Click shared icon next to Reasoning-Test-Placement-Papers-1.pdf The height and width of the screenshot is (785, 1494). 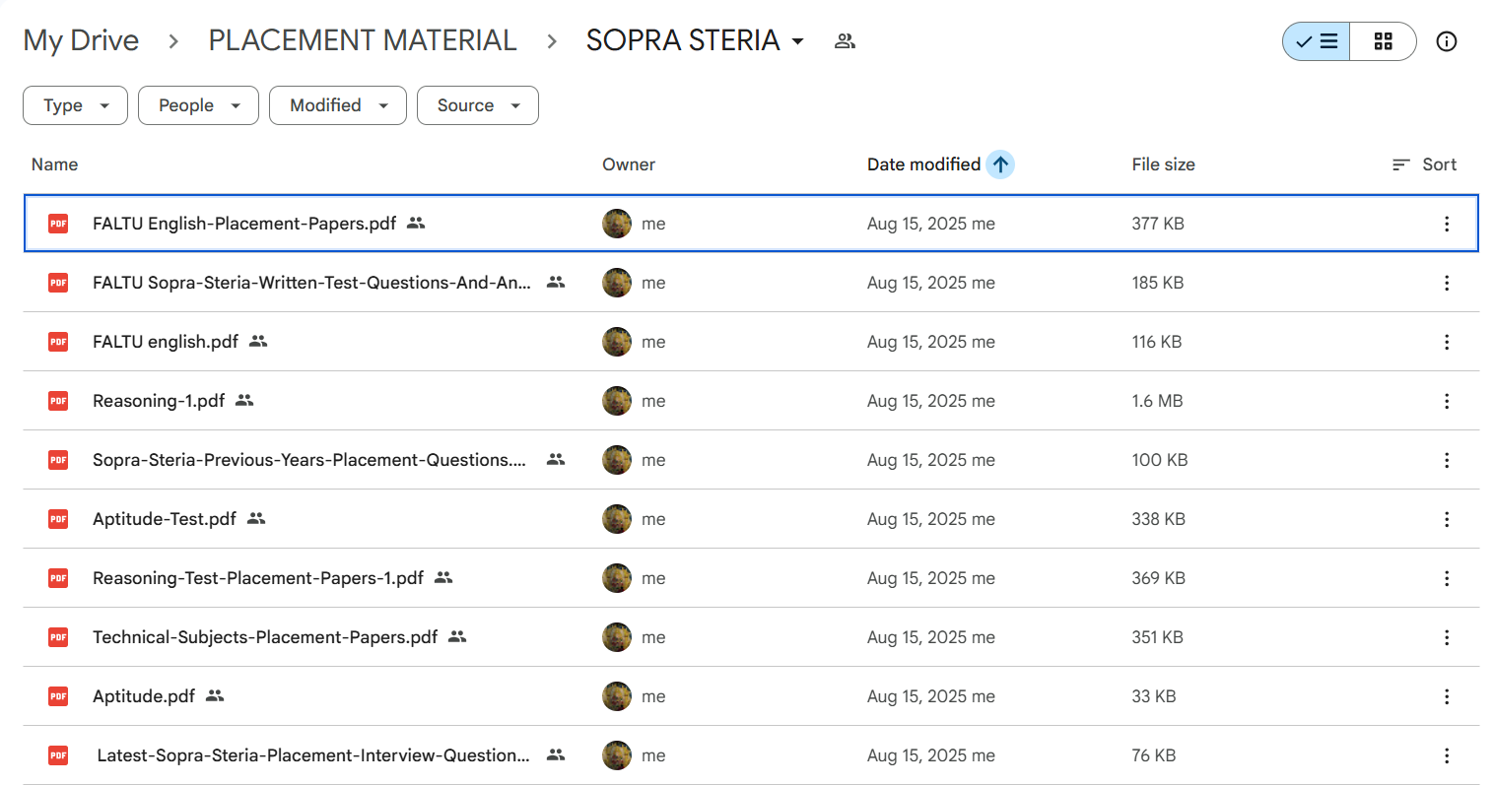pyautogui.click(x=443, y=577)
